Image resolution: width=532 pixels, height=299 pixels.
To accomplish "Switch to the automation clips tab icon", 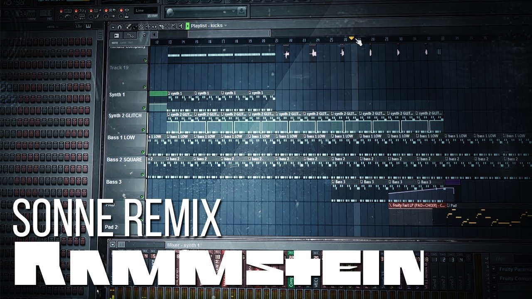I will 130,35.
